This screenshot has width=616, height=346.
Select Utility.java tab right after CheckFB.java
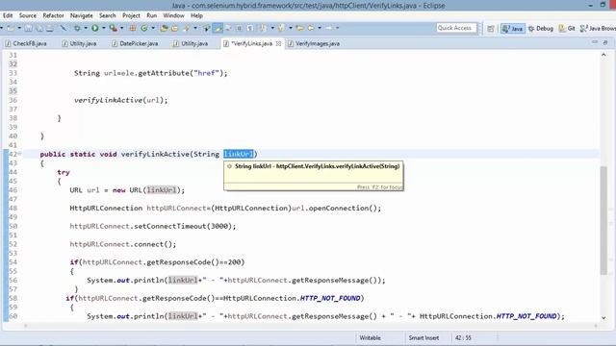tap(79, 43)
